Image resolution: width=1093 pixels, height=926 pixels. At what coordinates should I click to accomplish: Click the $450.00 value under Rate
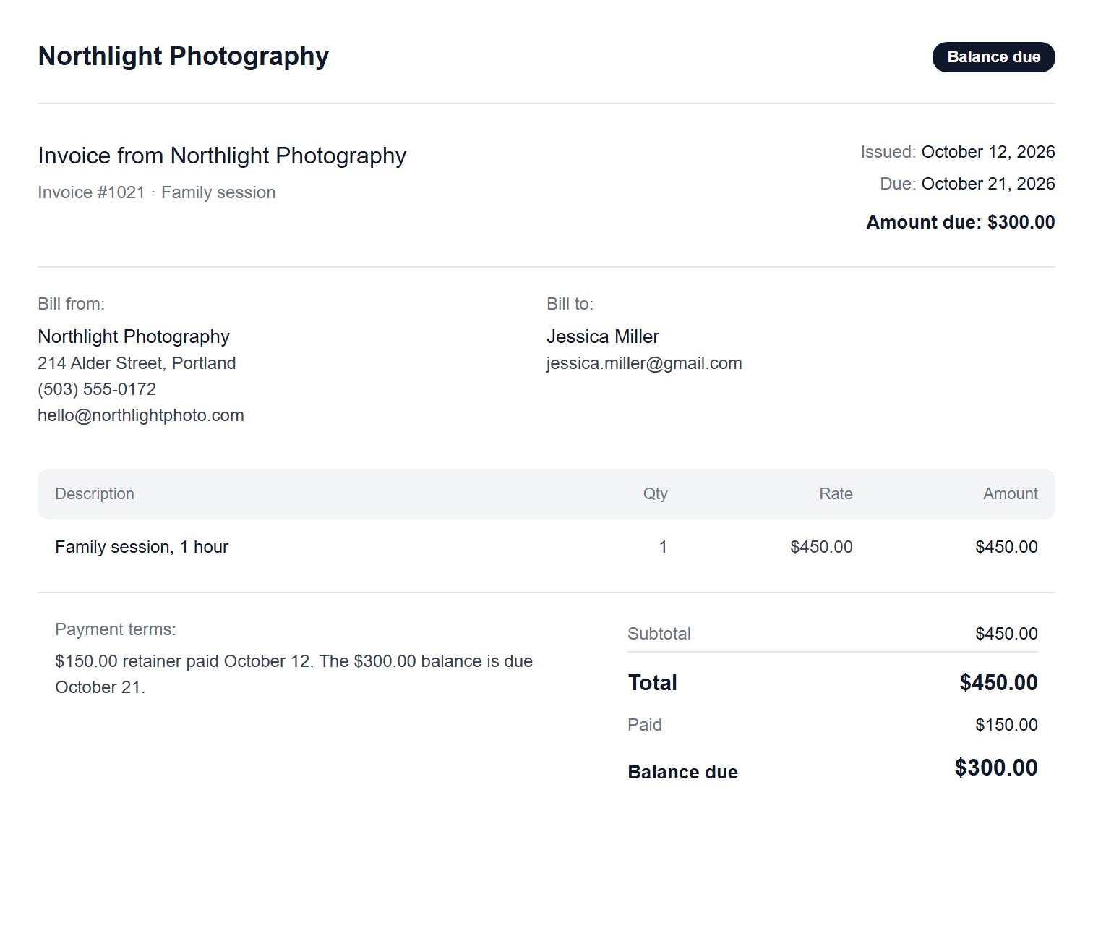(821, 547)
